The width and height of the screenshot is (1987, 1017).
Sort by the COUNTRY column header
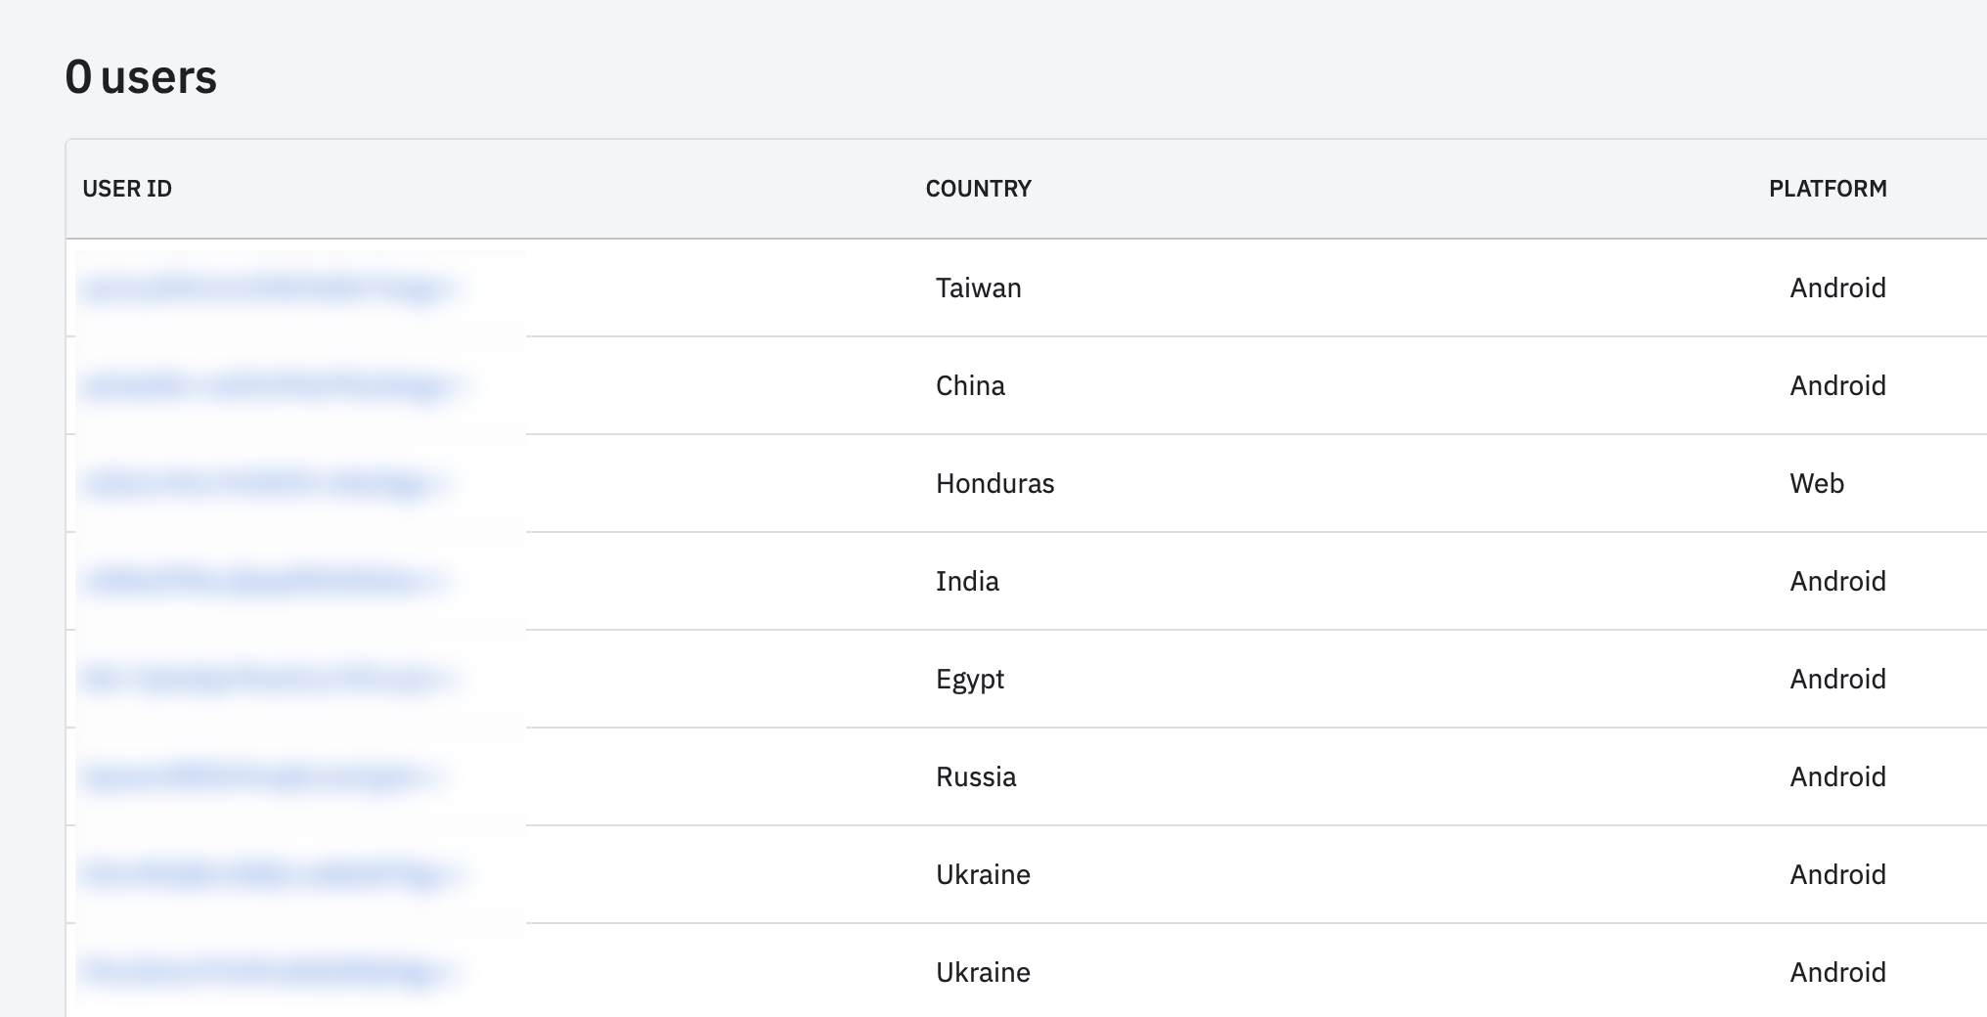[x=978, y=189]
